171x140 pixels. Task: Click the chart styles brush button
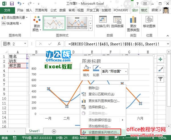(x=160, y=69)
